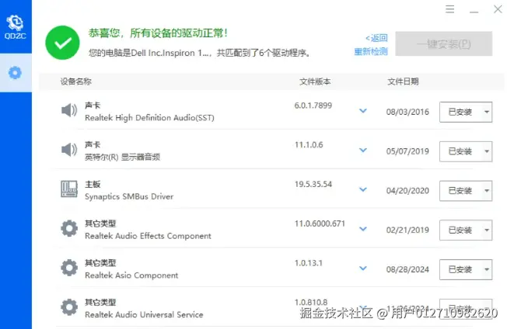Expand version chevron for 6.0.1.7899
The height and width of the screenshot is (329, 507).
[363, 111]
